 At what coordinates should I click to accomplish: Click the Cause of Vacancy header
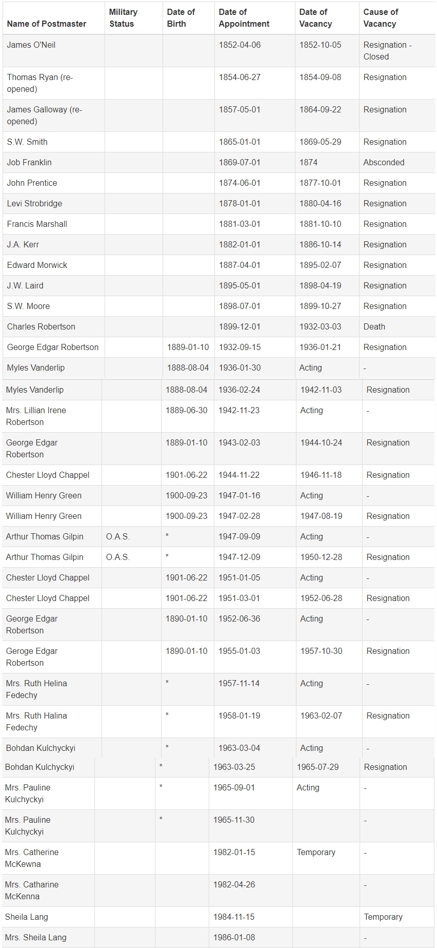[x=381, y=18]
